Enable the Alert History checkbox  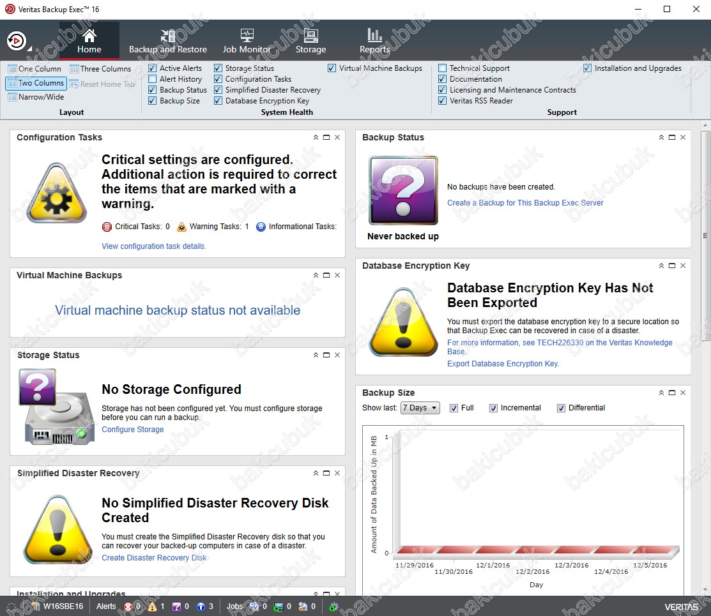point(152,79)
